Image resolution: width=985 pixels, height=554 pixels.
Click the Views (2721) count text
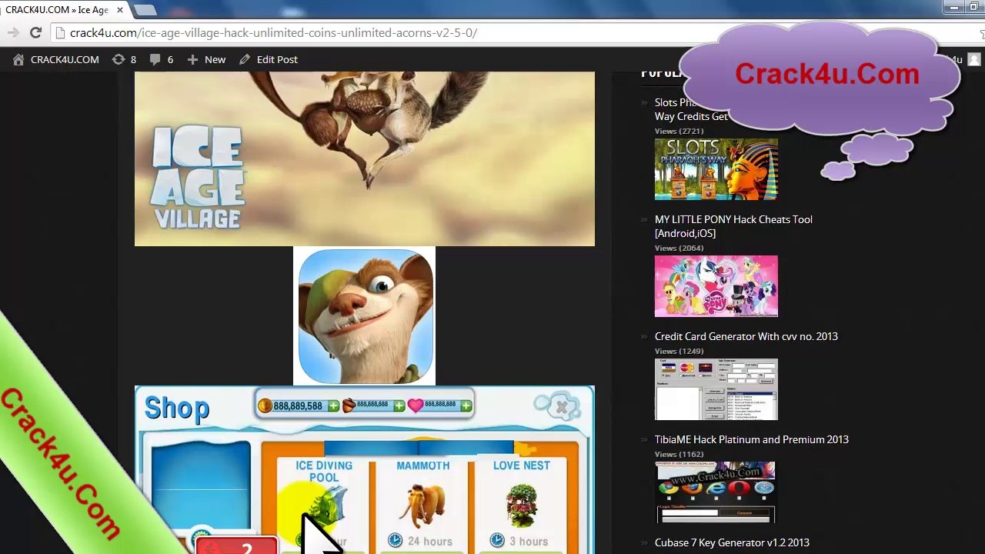point(679,131)
